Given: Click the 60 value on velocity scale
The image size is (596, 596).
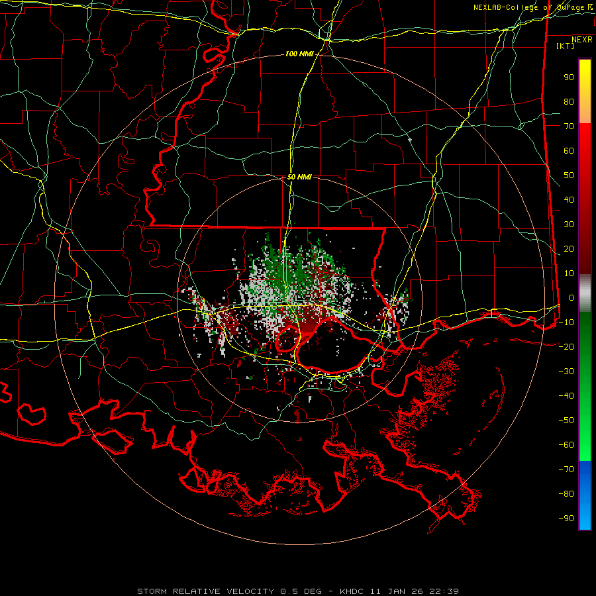Looking at the screenshot, I should [x=569, y=151].
